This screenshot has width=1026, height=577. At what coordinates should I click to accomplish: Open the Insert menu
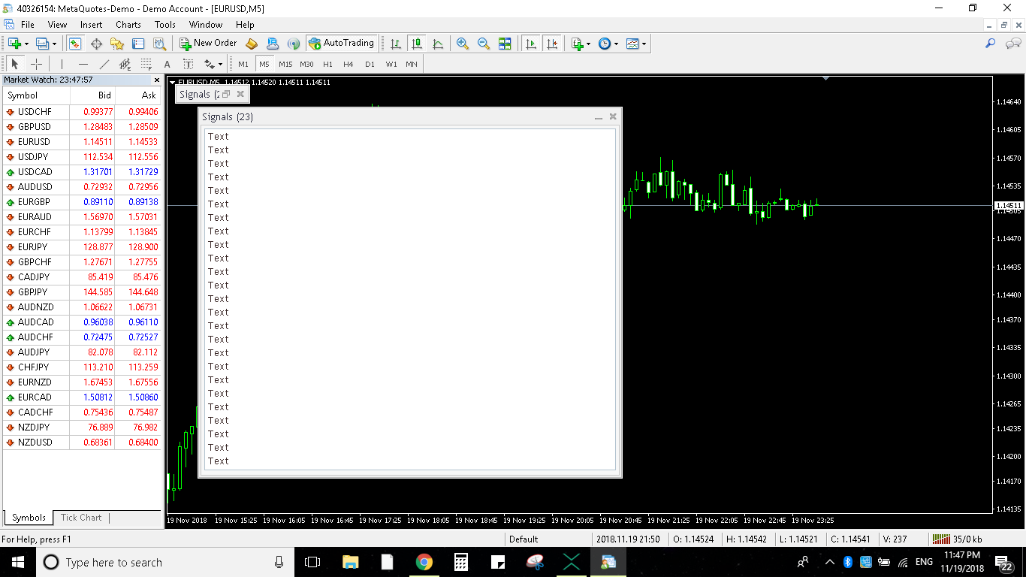[x=91, y=25]
